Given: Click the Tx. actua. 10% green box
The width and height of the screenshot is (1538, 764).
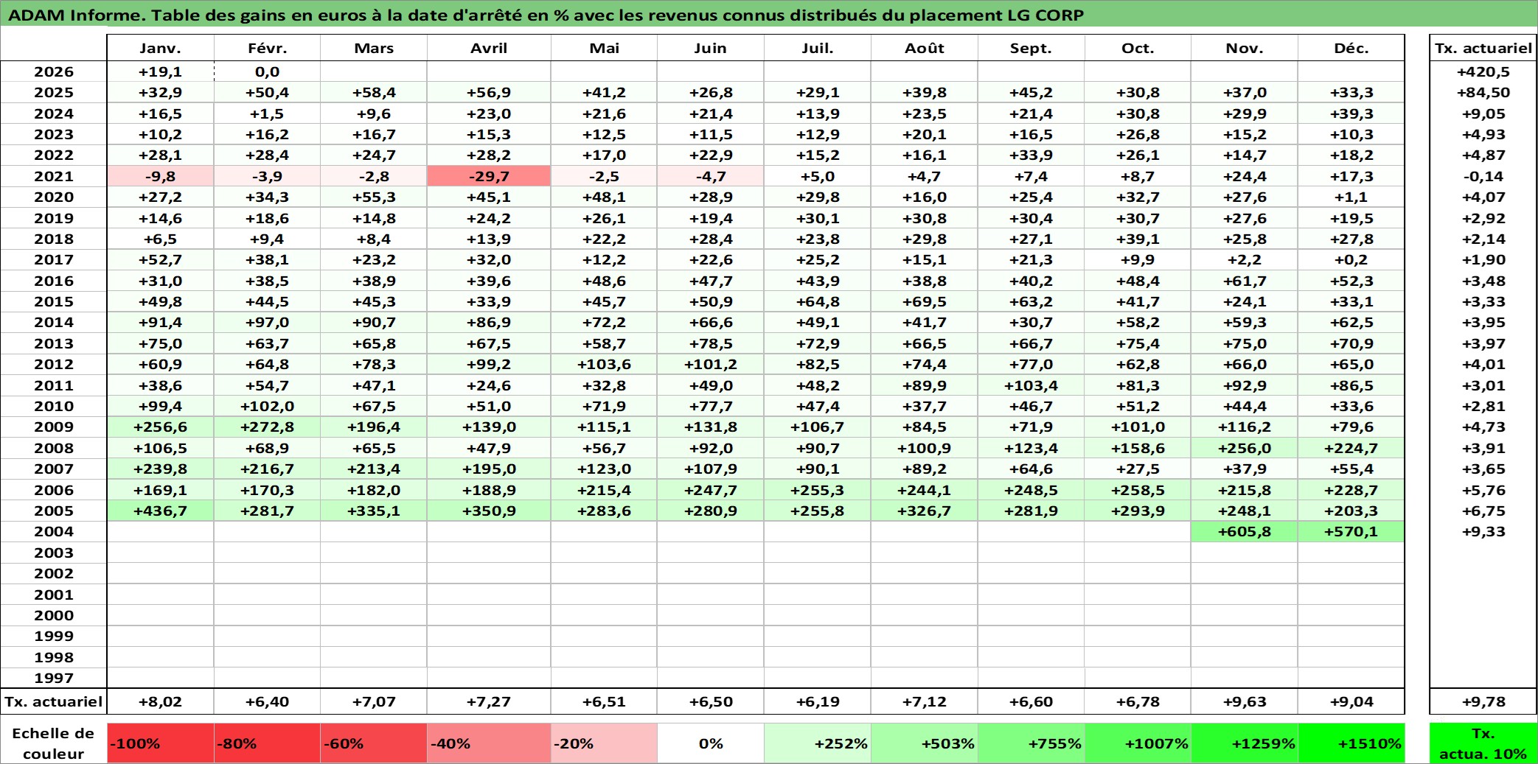Looking at the screenshot, I should coord(1483,743).
